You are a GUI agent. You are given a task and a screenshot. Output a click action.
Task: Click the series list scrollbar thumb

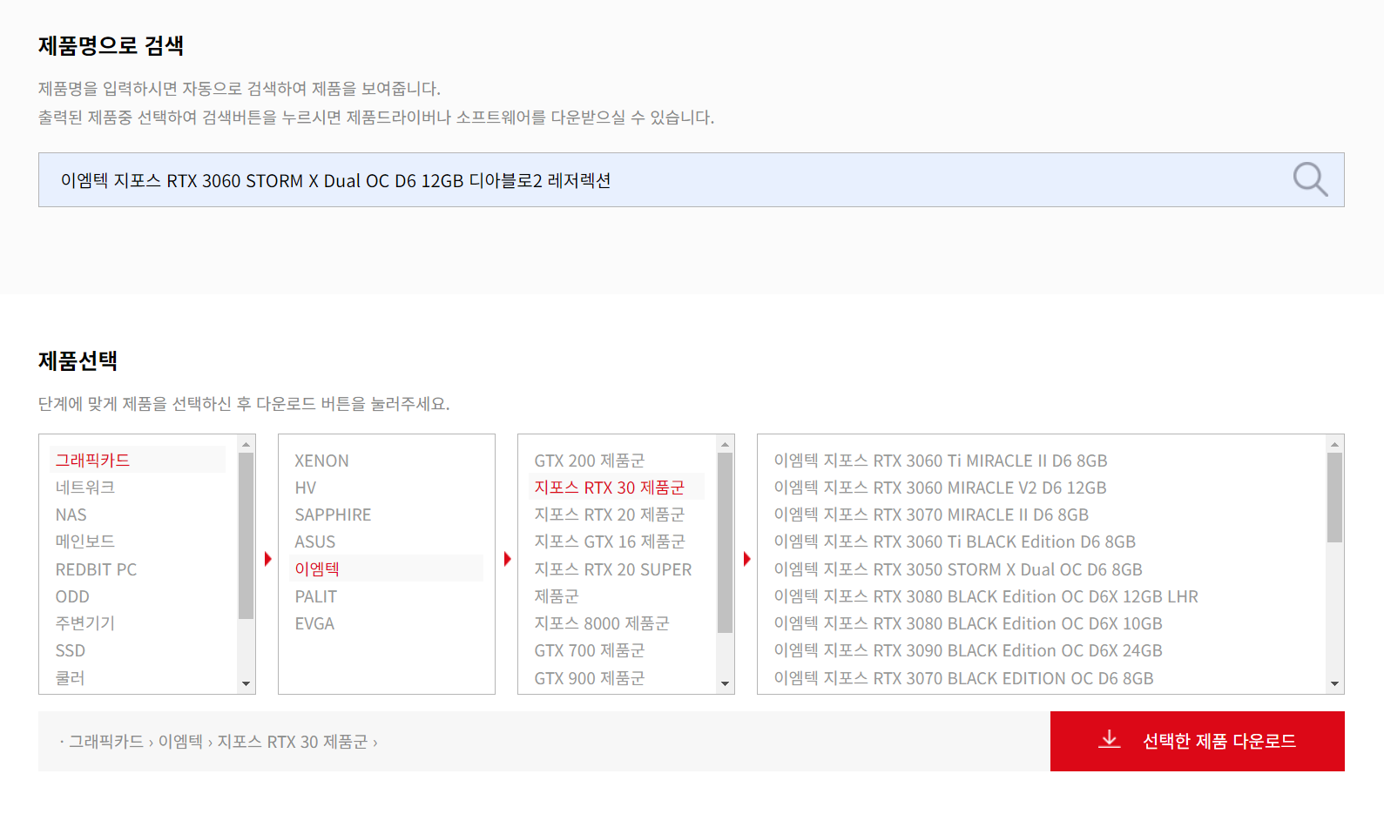click(725, 542)
